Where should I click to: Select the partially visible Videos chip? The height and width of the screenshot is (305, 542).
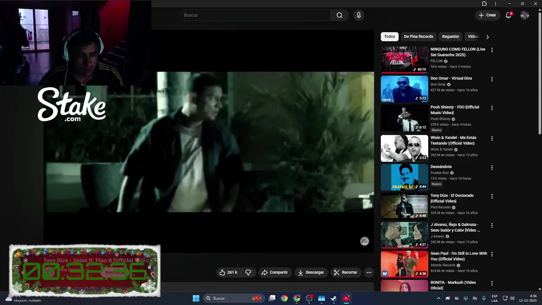coord(473,36)
